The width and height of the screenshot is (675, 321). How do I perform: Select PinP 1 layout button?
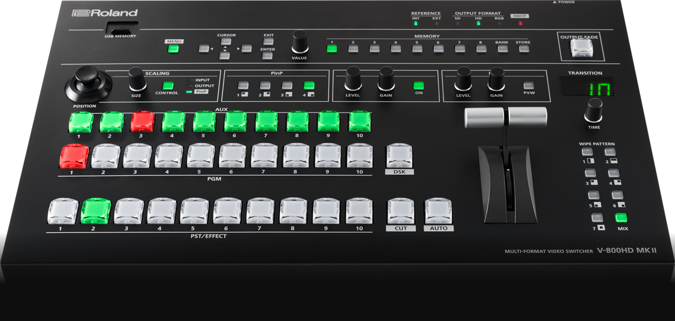click(243, 85)
